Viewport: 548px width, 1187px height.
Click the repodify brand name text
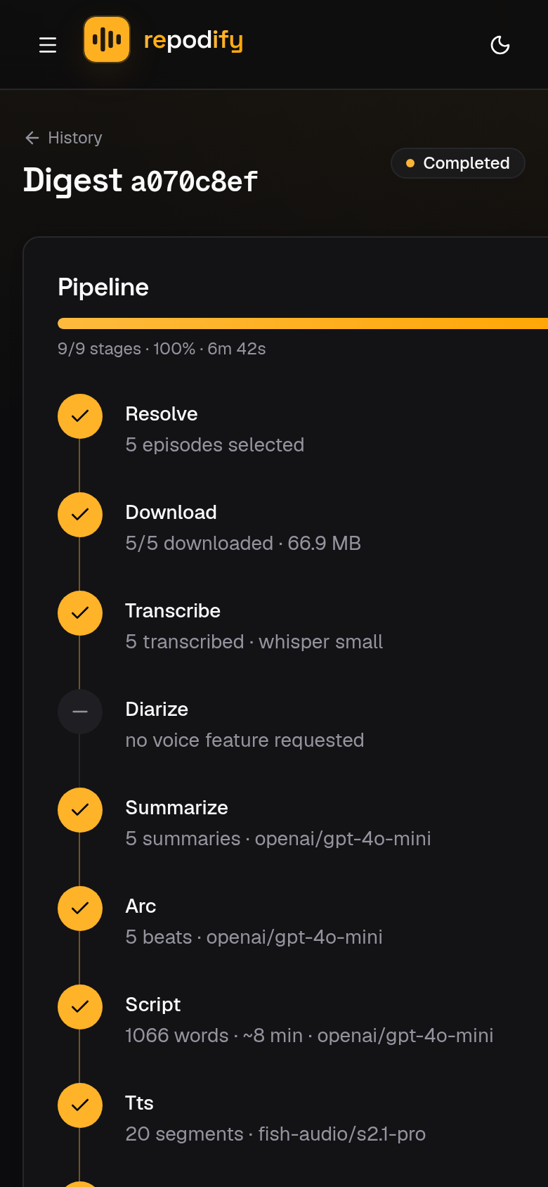(x=193, y=41)
